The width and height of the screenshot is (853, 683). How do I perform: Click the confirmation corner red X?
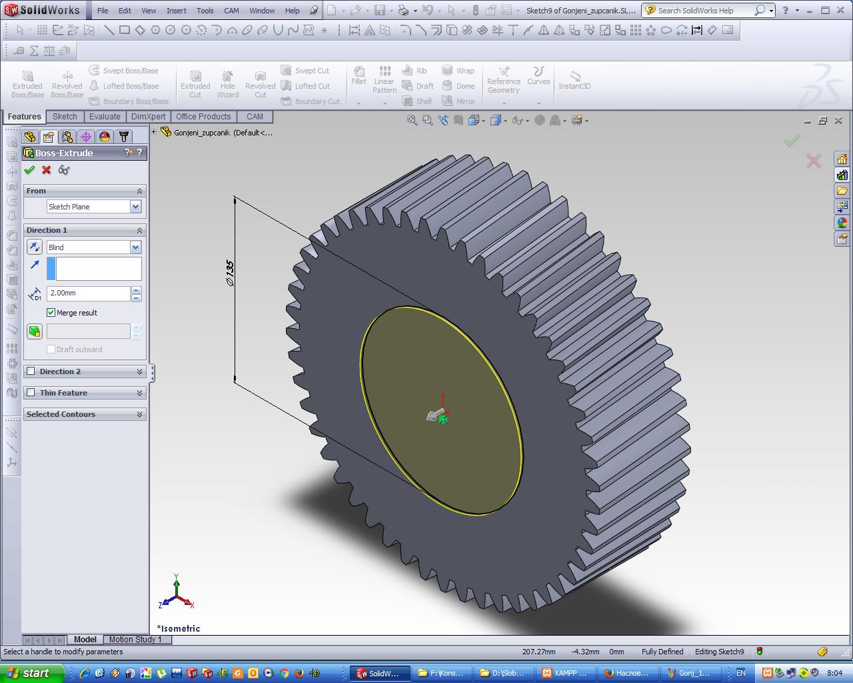(x=813, y=161)
